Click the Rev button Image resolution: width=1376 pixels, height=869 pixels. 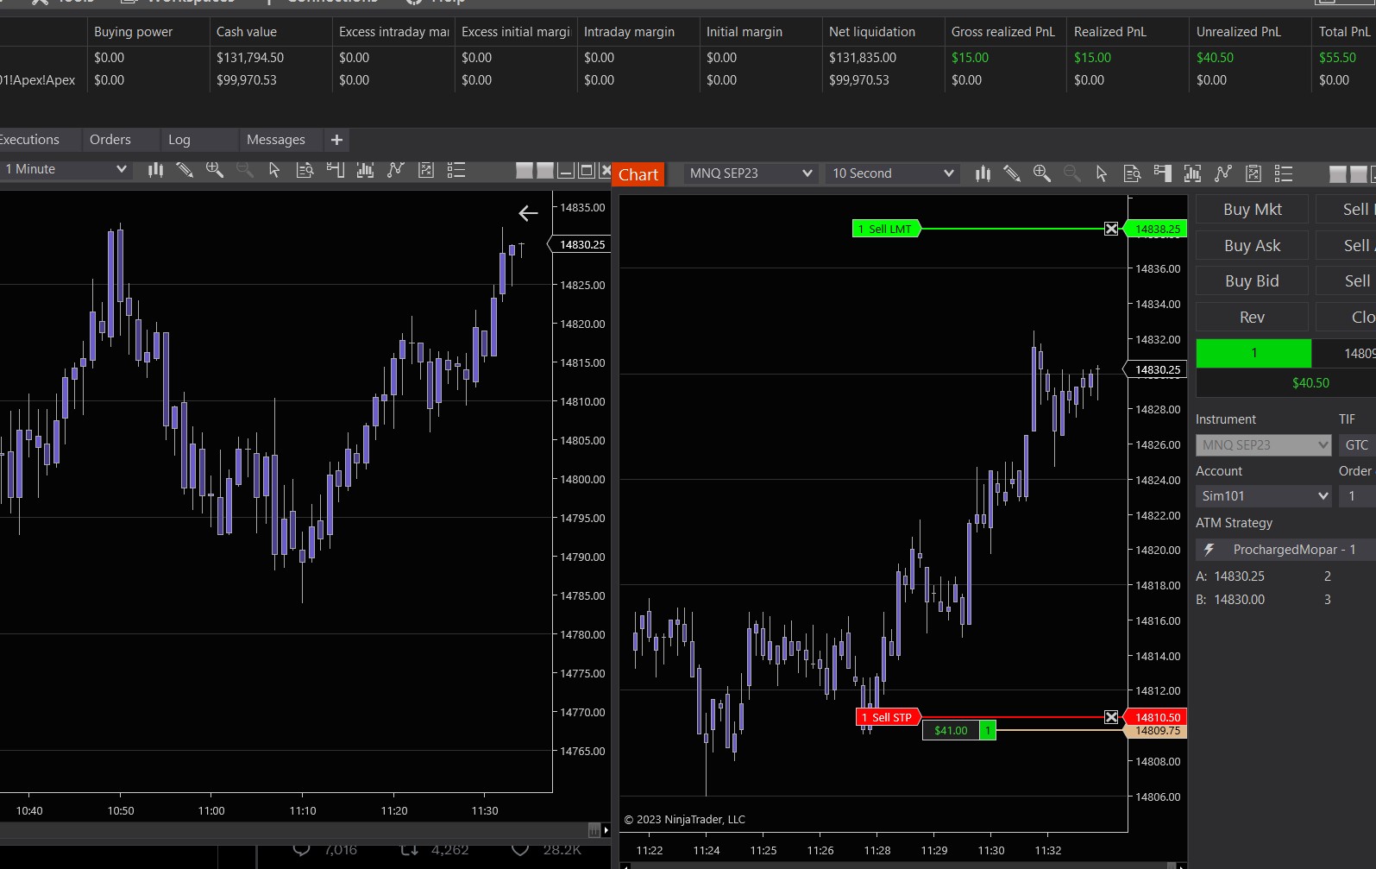(1251, 317)
